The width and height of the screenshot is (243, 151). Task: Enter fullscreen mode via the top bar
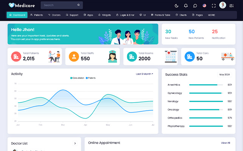coord(214,6)
